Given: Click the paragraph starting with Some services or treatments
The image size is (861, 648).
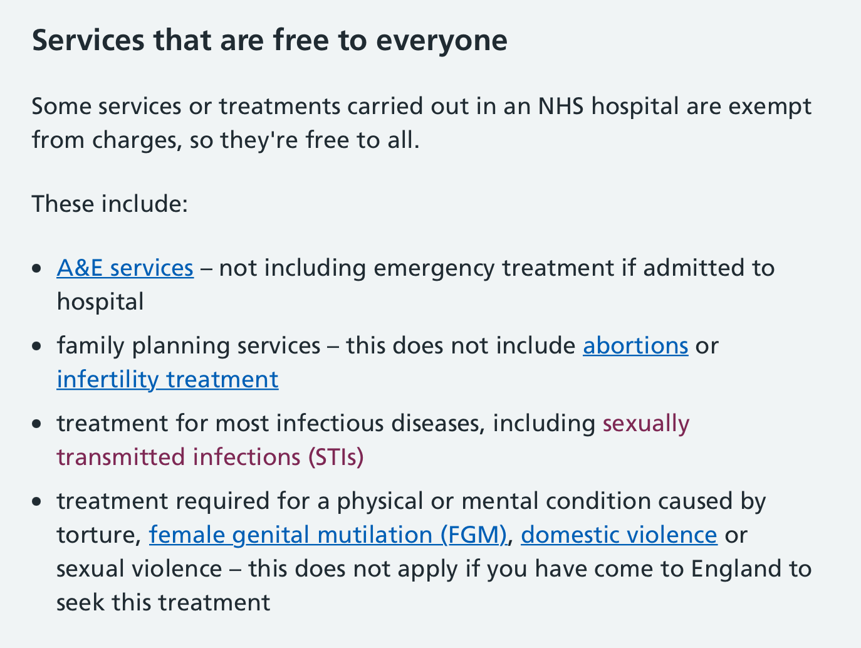Looking at the screenshot, I should tap(422, 123).
